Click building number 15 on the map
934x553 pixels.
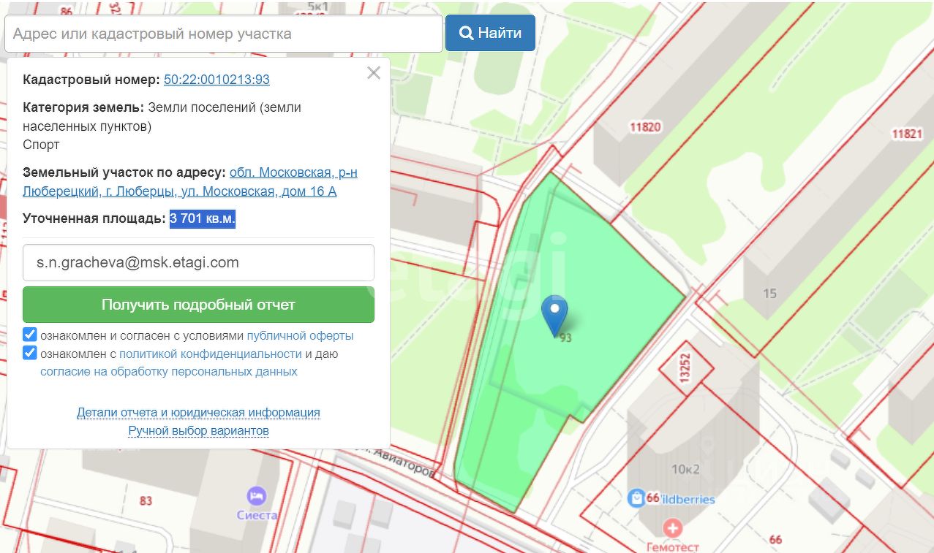pyautogui.click(x=769, y=294)
